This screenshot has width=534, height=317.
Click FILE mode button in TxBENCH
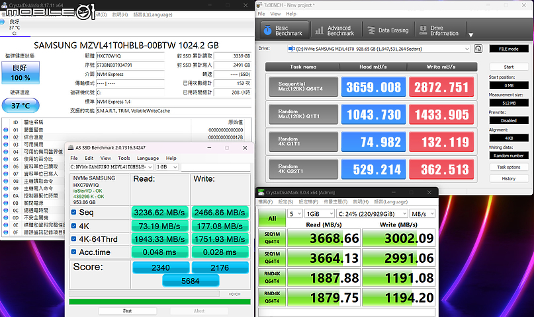tap(509, 49)
